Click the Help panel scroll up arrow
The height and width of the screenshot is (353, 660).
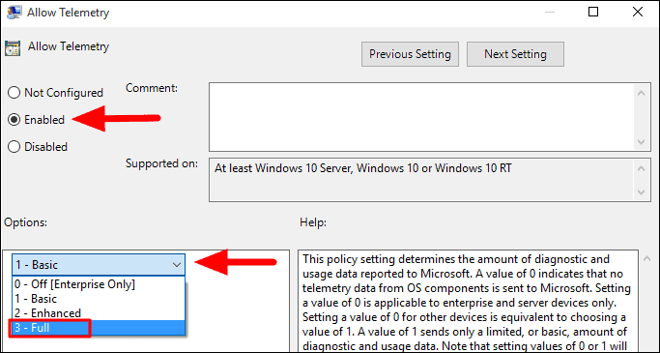tap(646, 258)
